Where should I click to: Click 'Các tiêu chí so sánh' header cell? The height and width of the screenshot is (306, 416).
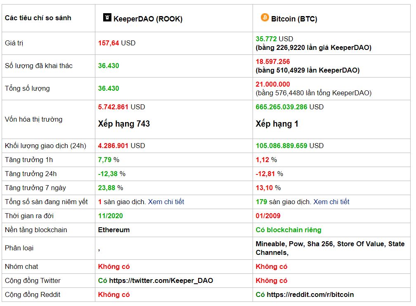pos(38,18)
